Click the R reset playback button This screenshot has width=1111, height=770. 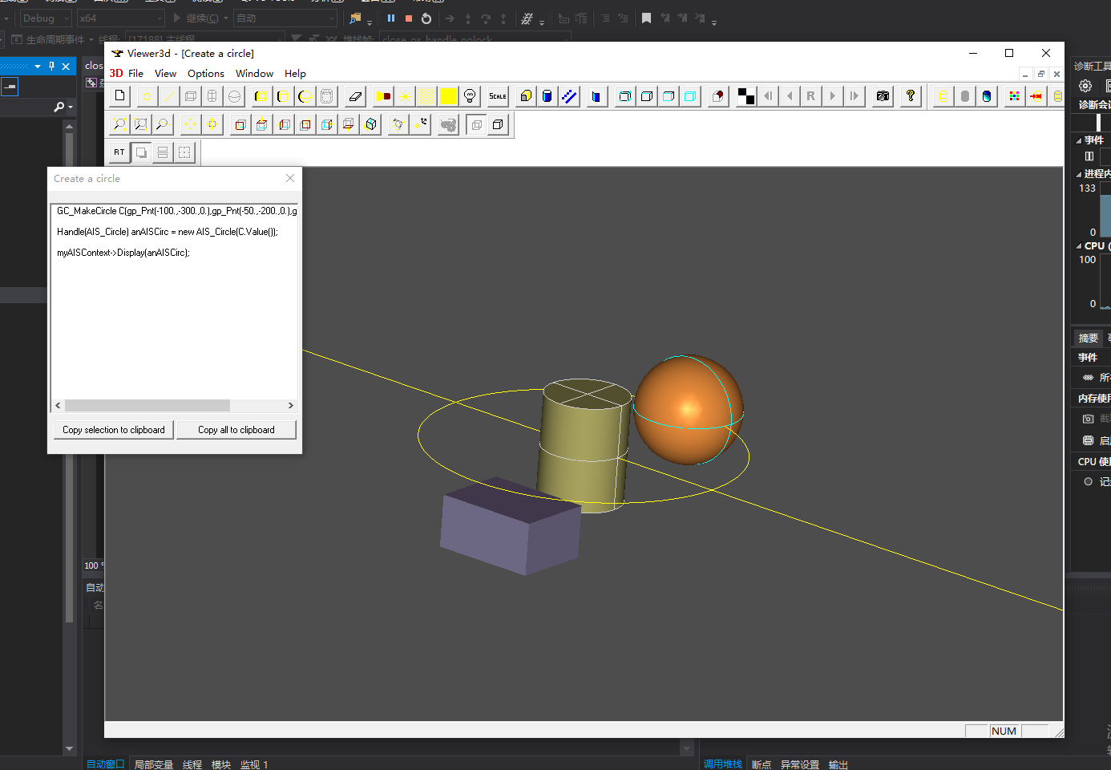[811, 96]
